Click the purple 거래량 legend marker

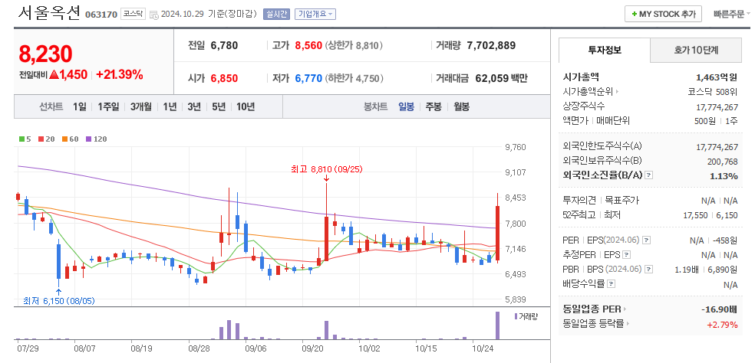pyautogui.click(x=516, y=316)
